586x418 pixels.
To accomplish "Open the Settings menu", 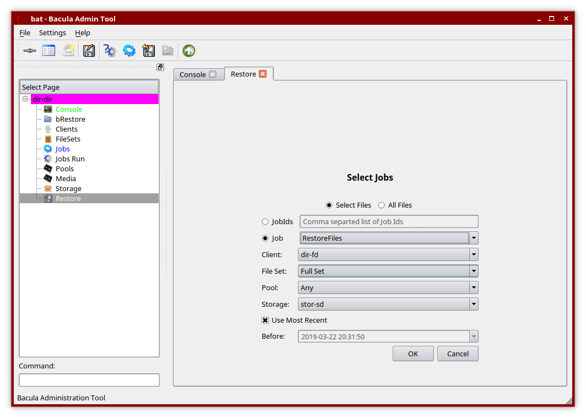I will tap(52, 33).
